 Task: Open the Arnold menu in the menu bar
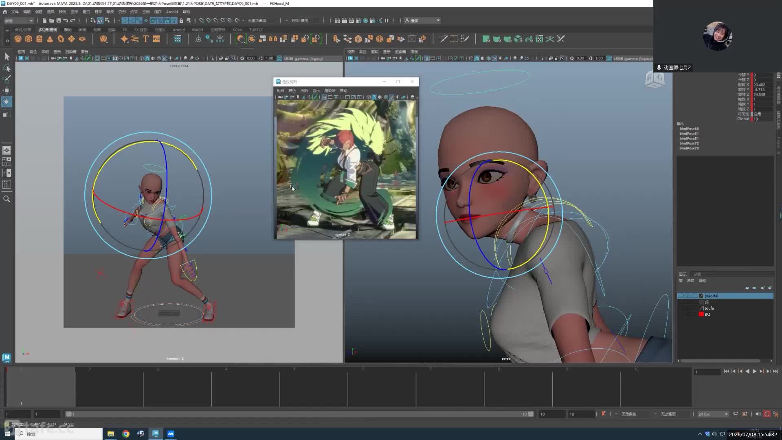tap(172, 12)
